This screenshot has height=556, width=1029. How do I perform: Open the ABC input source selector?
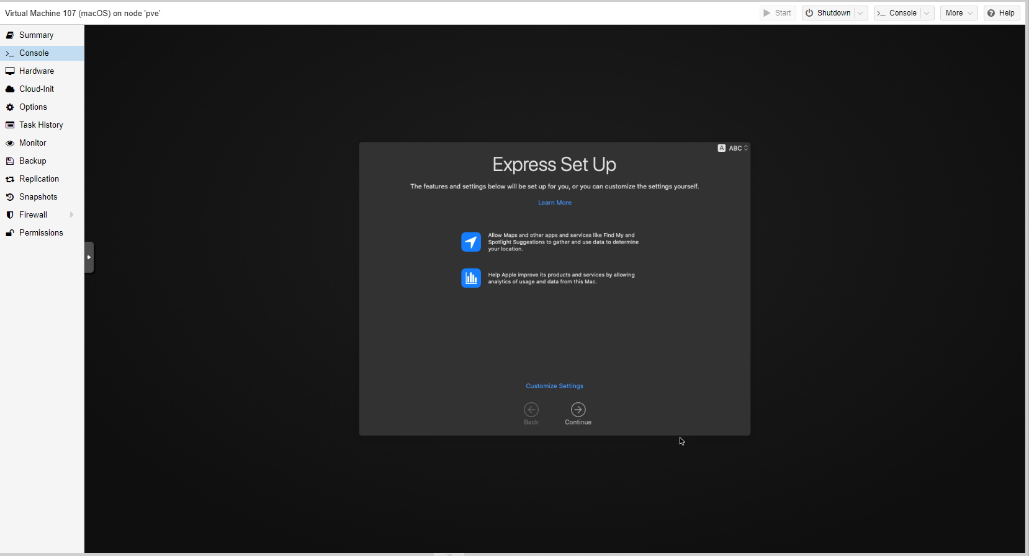[x=734, y=148]
